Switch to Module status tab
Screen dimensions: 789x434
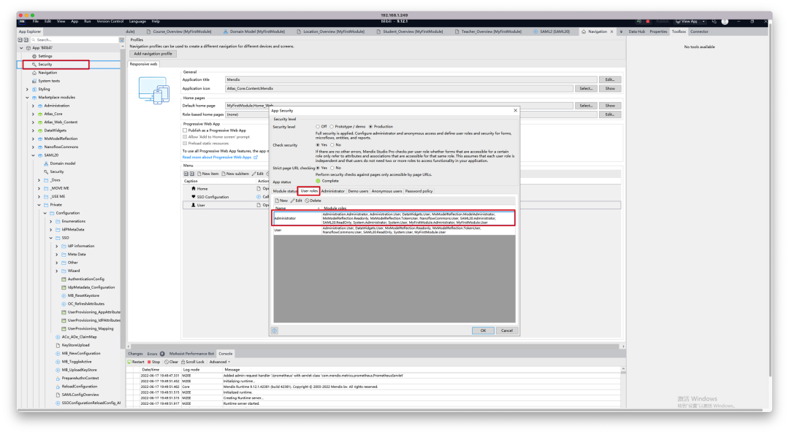(x=284, y=191)
